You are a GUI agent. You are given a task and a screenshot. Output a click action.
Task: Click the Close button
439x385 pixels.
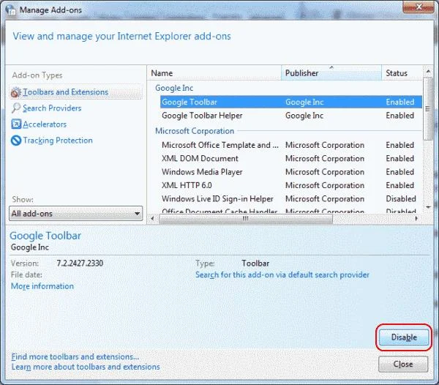(x=403, y=364)
